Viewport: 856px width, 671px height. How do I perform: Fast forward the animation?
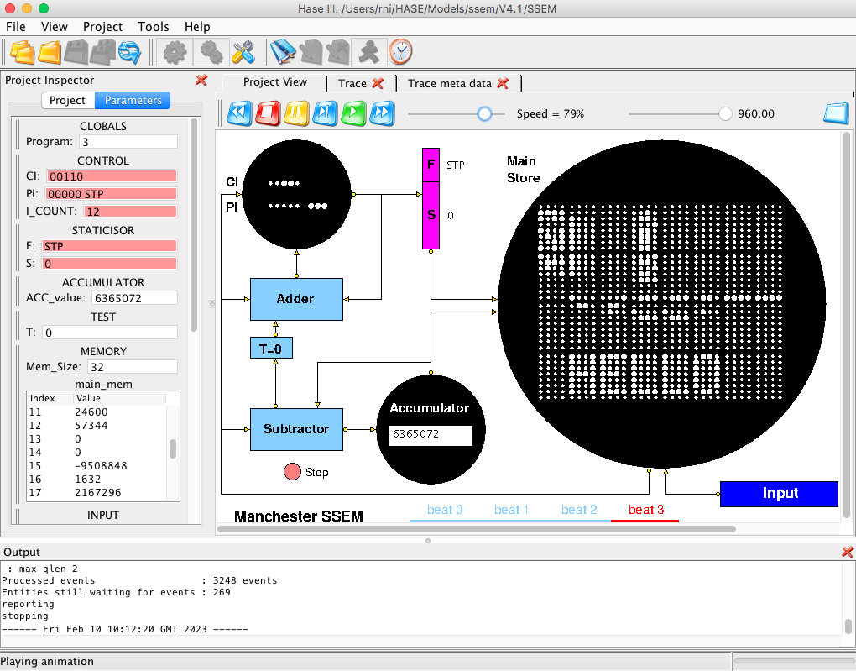[x=383, y=113]
